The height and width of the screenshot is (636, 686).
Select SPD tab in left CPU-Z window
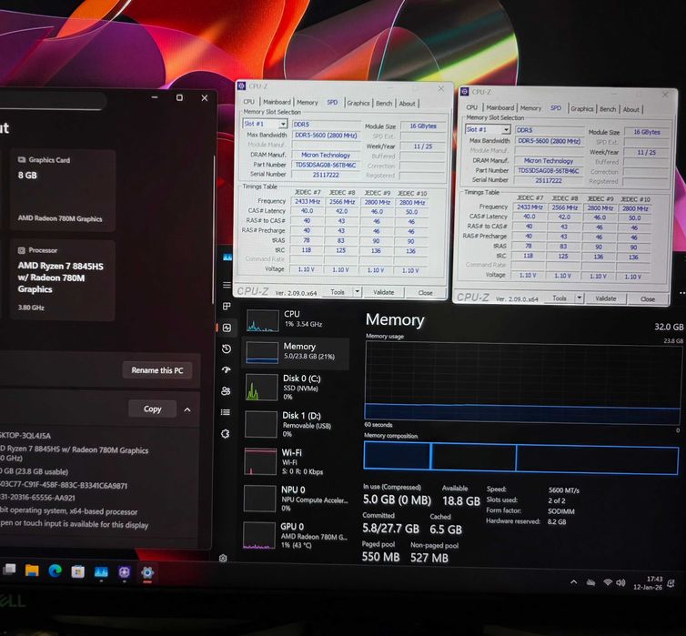(x=332, y=102)
